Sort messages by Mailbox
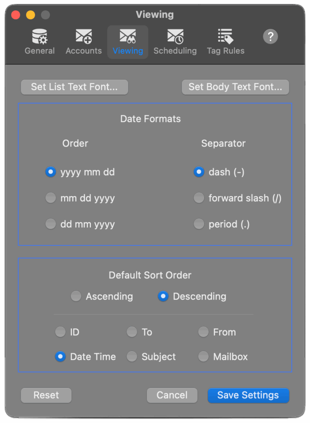Image resolution: width=310 pixels, height=423 pixels. coord(203,356)
